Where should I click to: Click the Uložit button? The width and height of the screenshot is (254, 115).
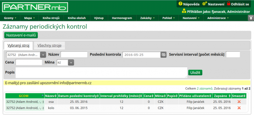click(195, 72)
